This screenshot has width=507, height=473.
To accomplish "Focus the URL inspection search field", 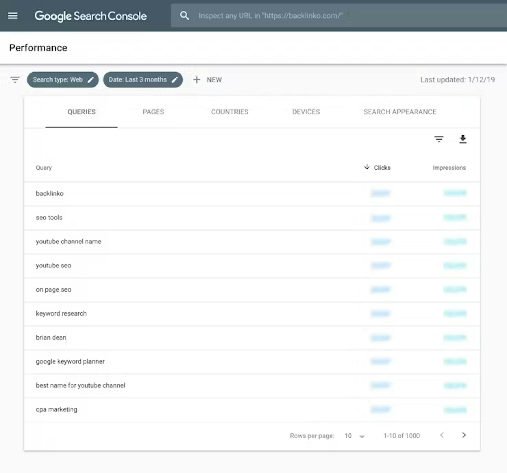I will [339, 16].
